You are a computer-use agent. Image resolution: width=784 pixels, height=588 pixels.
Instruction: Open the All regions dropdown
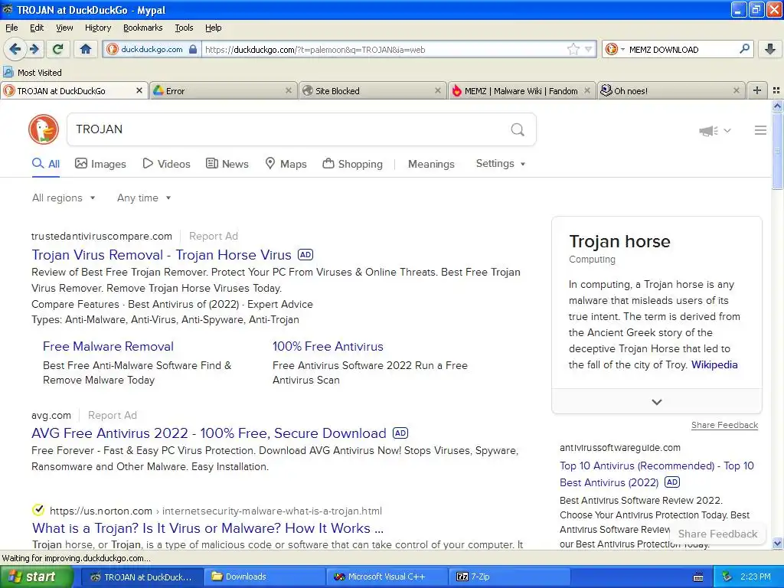point(63,198)
